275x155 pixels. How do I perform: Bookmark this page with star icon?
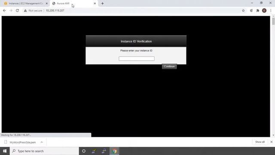(x=243, y=10)
